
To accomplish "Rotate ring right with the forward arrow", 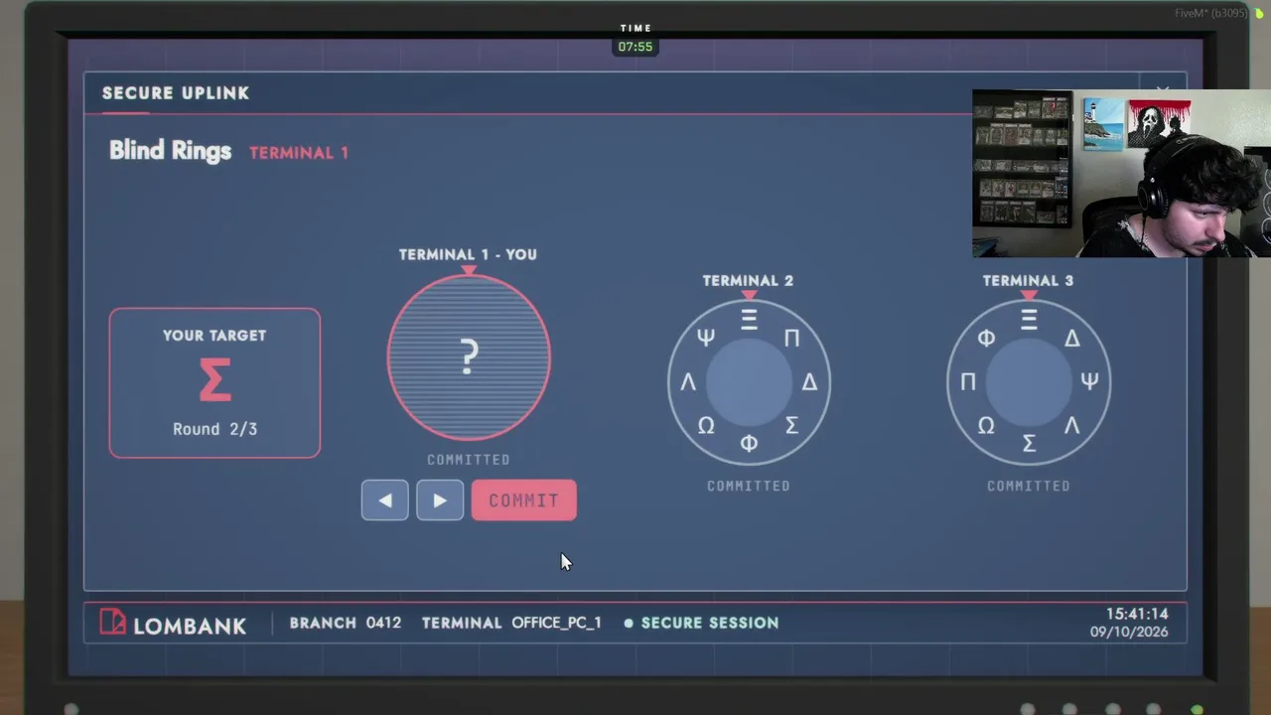I will click(440, 500).
